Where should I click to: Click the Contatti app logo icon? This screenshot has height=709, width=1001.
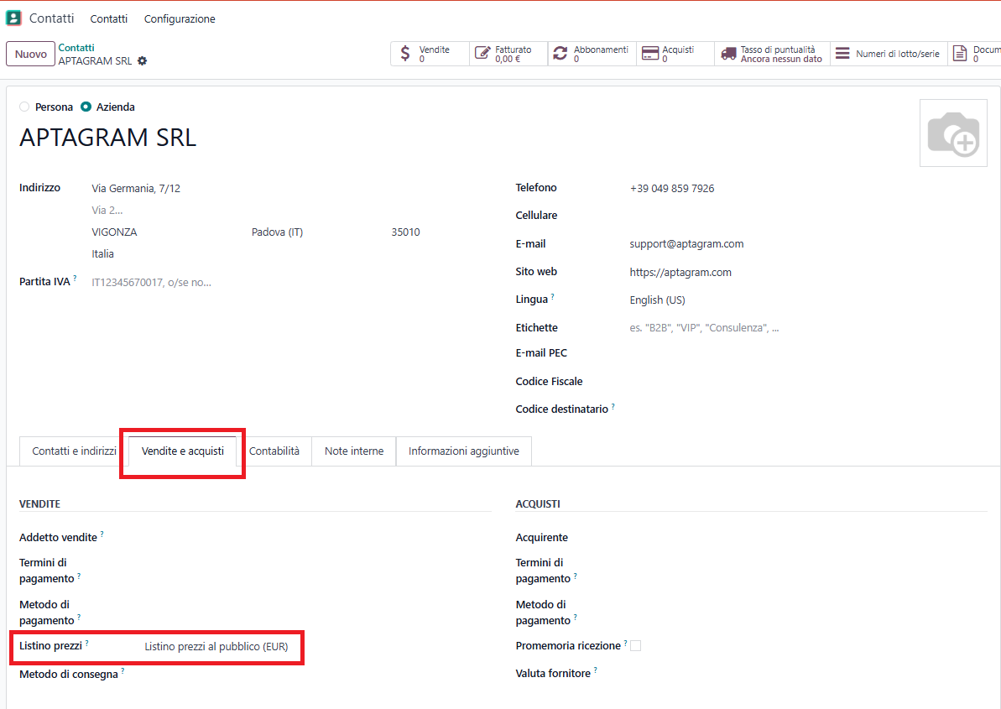(x=13, y=18)
